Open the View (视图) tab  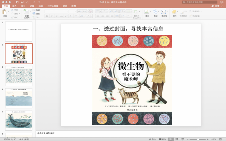tap(73, 6)
